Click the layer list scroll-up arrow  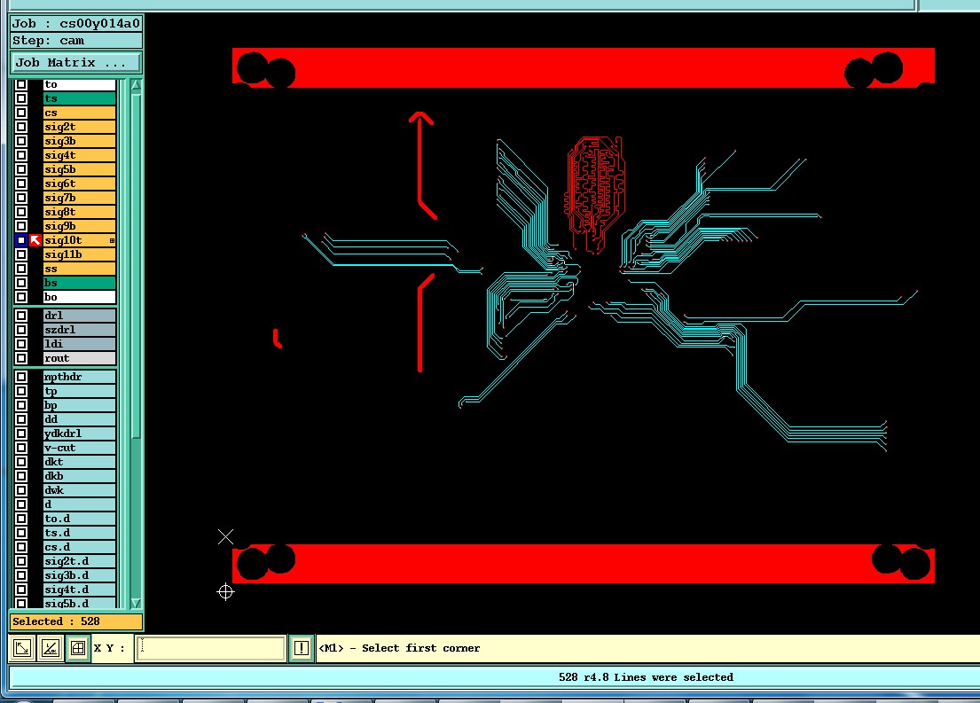coord(136,86)
